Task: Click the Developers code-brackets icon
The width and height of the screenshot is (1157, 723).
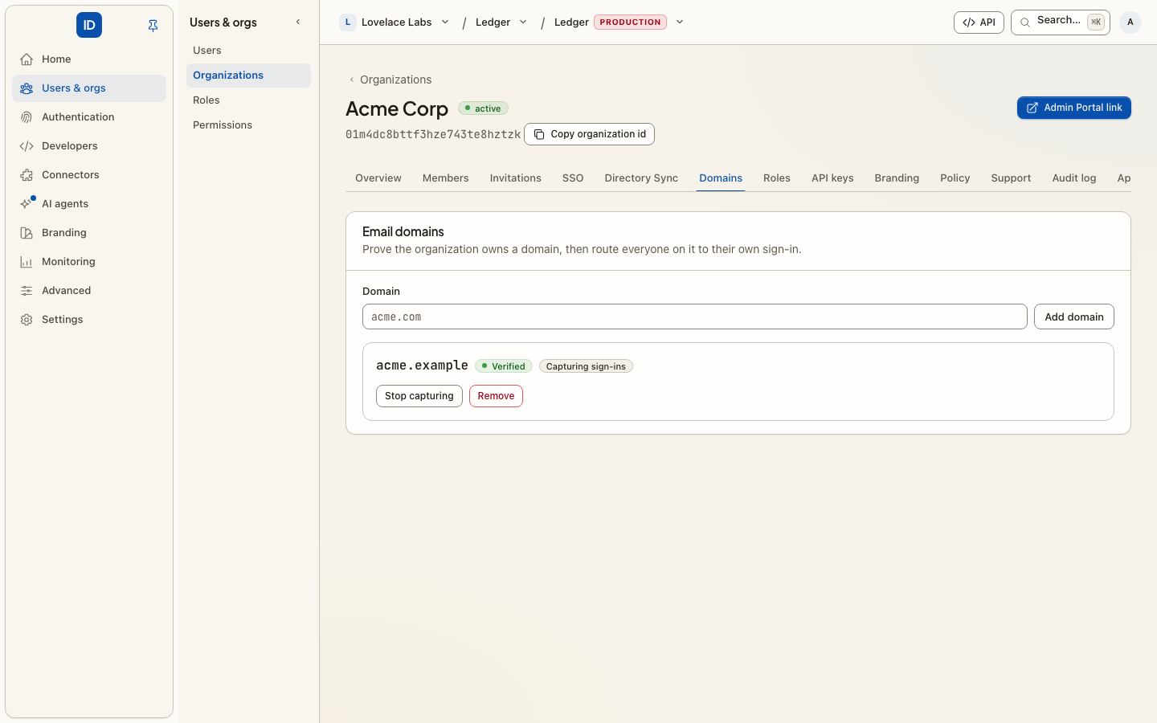Action: pyautogui.click(x=27, y=146)
